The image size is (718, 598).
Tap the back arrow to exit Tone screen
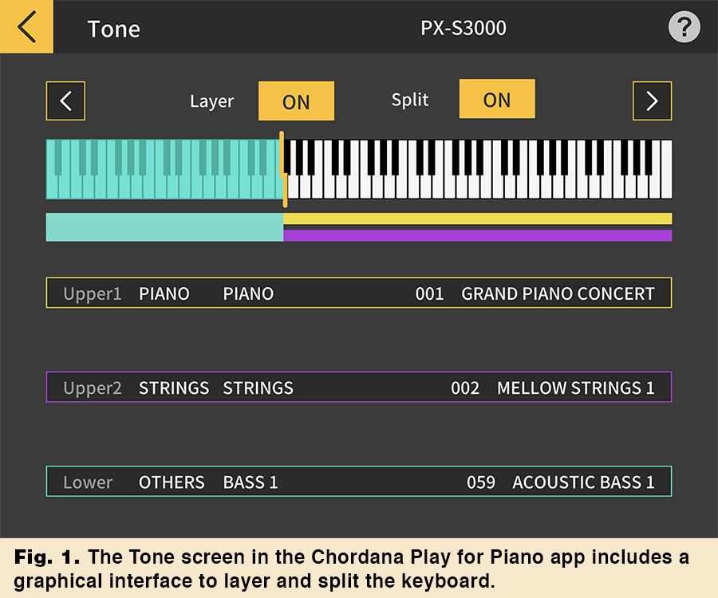click(x=26, y=26)
